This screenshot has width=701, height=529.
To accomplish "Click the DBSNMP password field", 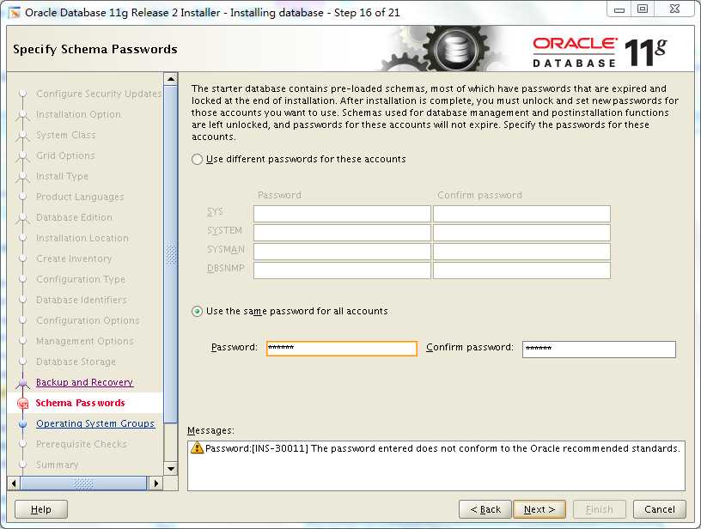I will pyautogui.click(x=342, y=270).
